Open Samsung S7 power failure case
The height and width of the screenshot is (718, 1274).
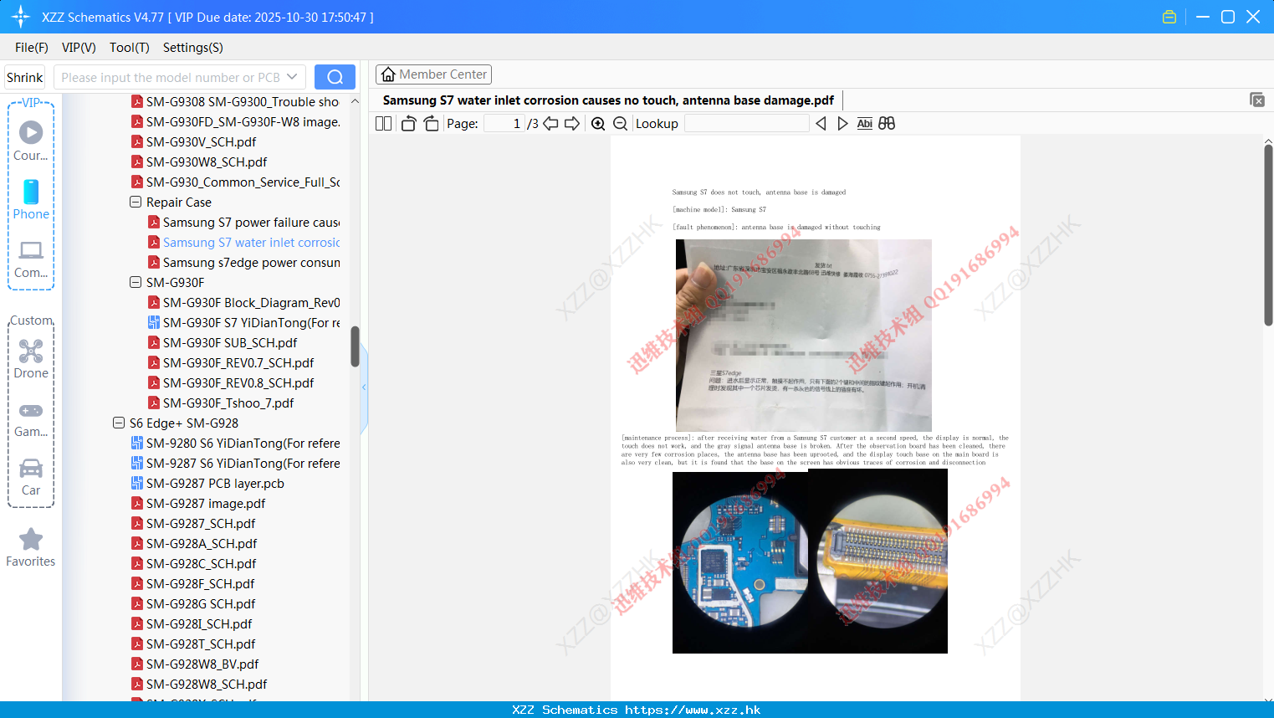click(243, 222)
